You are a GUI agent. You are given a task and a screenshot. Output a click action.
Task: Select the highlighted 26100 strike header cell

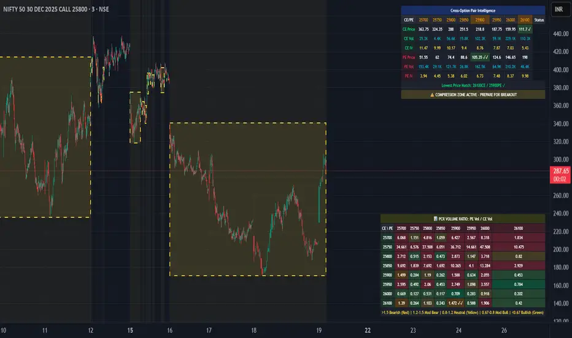525,20
